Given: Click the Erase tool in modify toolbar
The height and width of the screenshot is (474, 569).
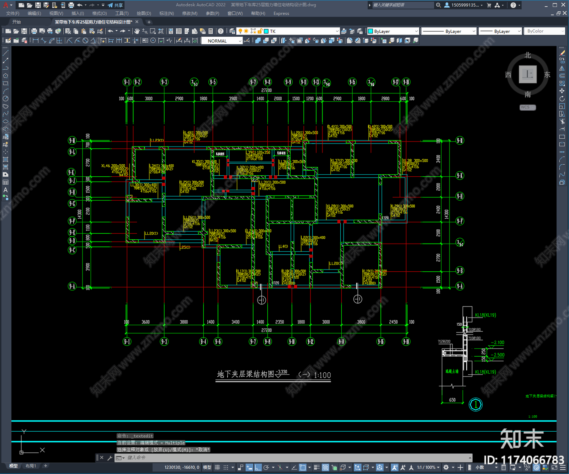Looking at the screenshot, I should [562, 53].
